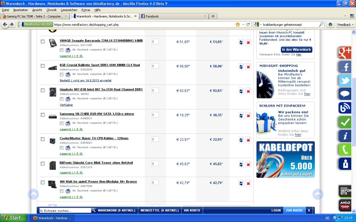This screenshot has width=356, height=222.
Task: Click the bottom-bar search magnifier icon
Action: tap(94, 210)
